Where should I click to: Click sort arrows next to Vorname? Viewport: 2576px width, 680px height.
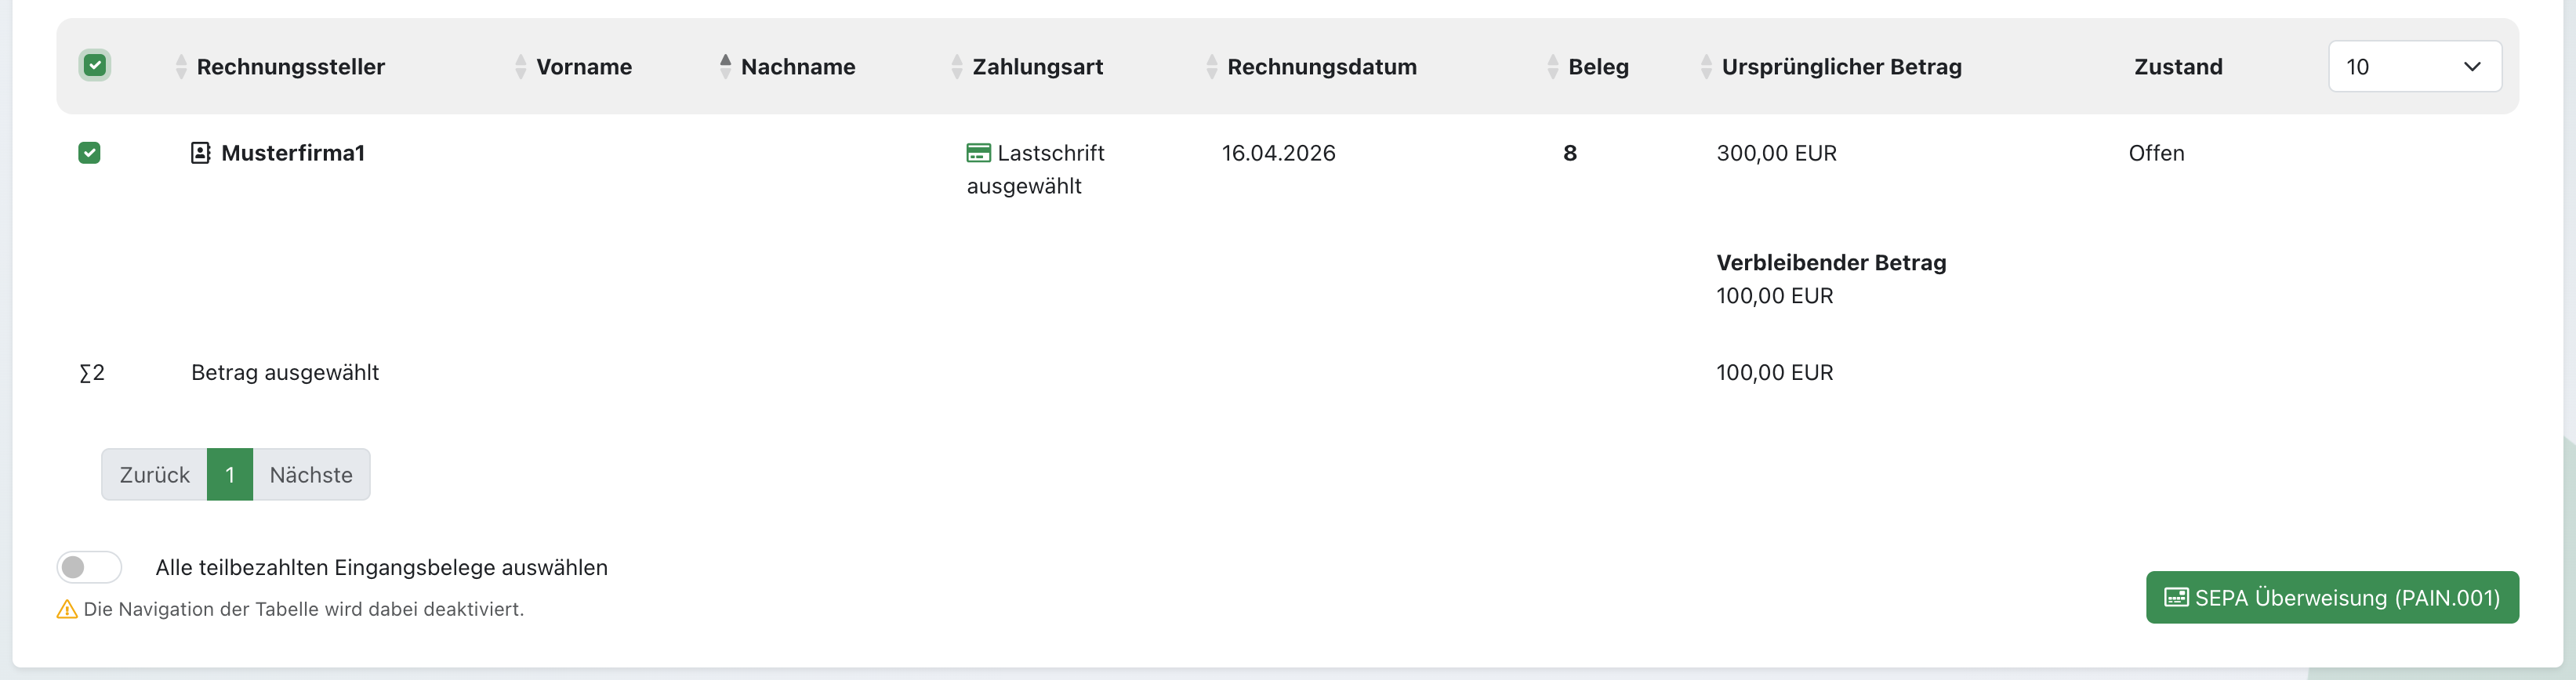520,67
